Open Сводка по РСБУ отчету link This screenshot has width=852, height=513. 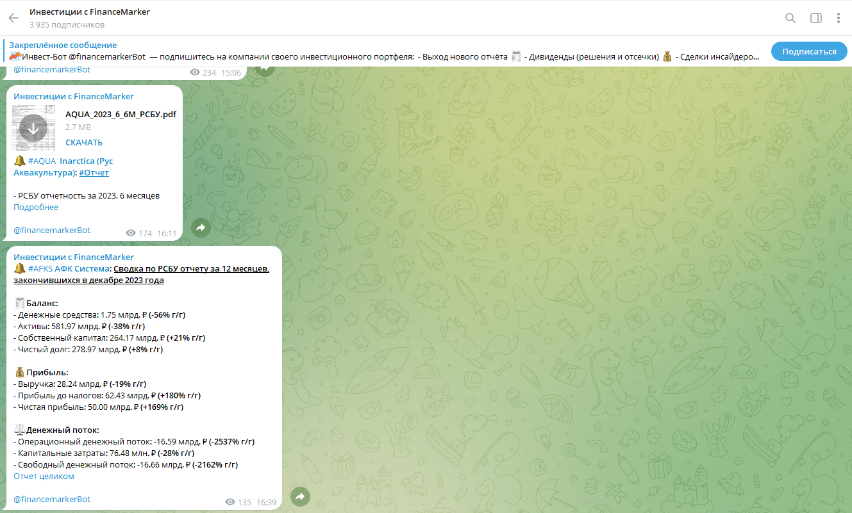141,275
